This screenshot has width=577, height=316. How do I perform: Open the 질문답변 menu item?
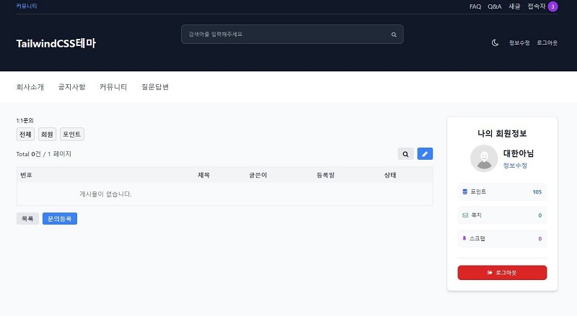pos(155,87)
